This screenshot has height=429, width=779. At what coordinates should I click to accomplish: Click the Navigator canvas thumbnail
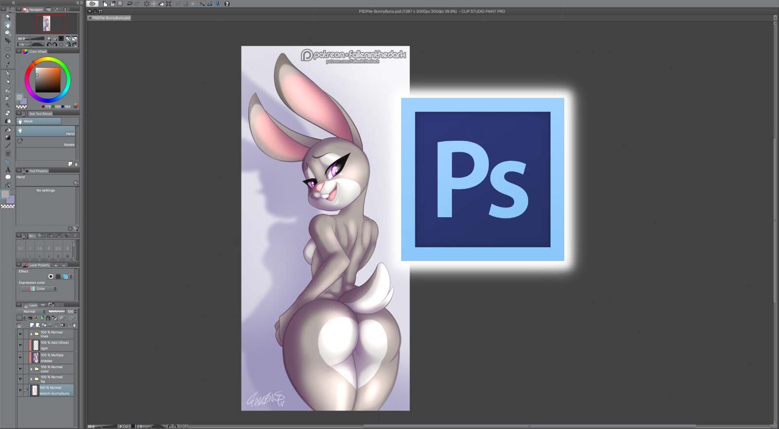tap(47, 23)
